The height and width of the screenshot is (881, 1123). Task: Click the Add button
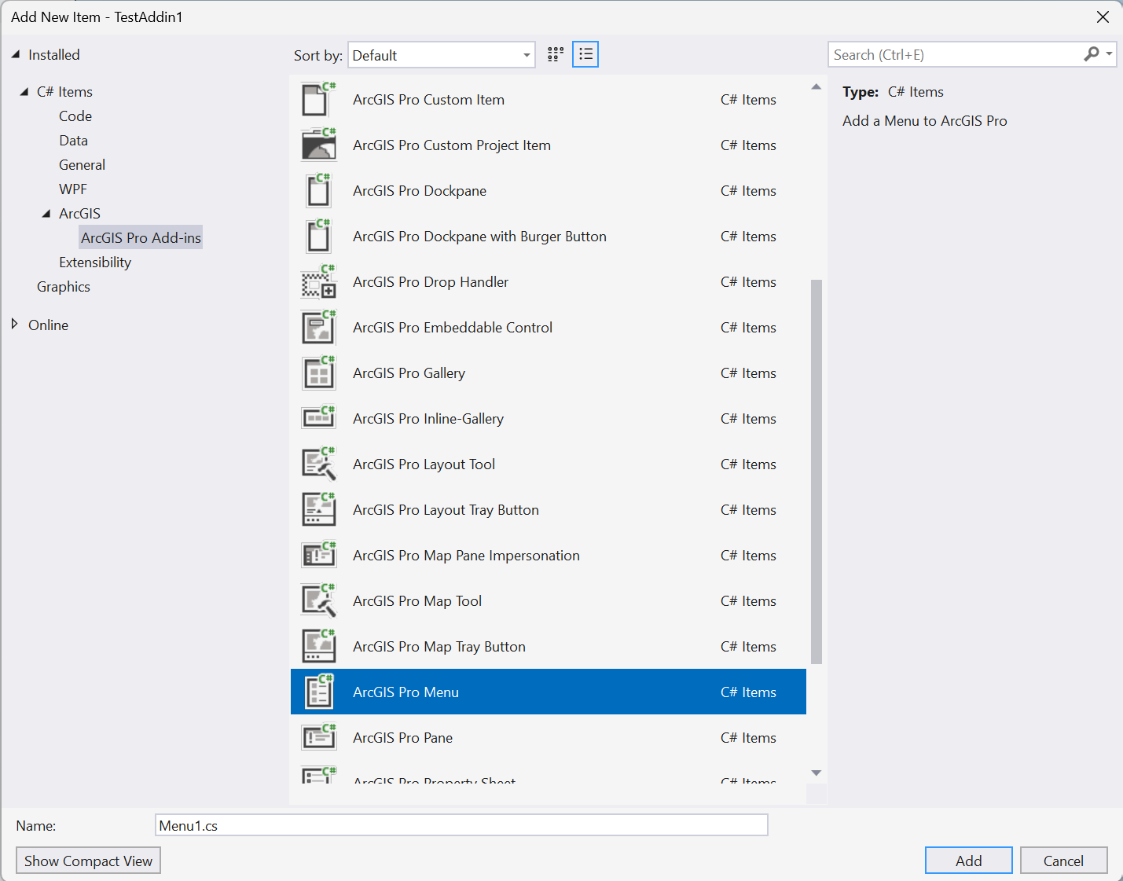pyautogui.click(x=968, y=861)
